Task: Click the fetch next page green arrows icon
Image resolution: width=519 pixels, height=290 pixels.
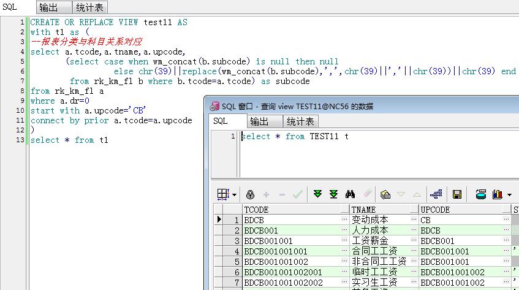Action: 318,194
